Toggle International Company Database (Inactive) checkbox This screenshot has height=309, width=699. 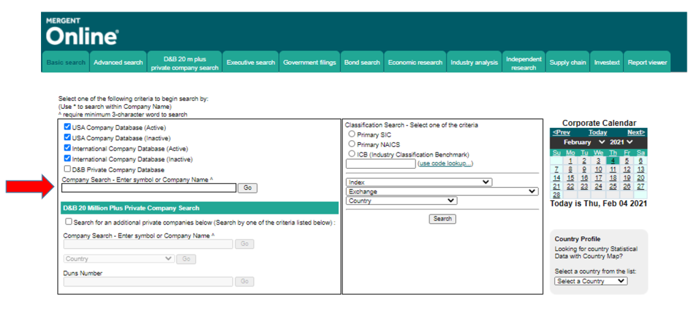point(68,159)
